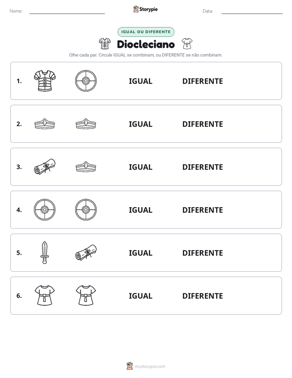Viewport: 292px width, 378px height.
Task: Click the round shield icon in row 1
Action: pos(86,81)
